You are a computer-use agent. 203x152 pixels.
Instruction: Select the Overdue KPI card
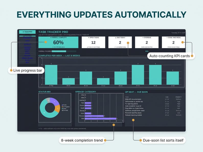147,42
